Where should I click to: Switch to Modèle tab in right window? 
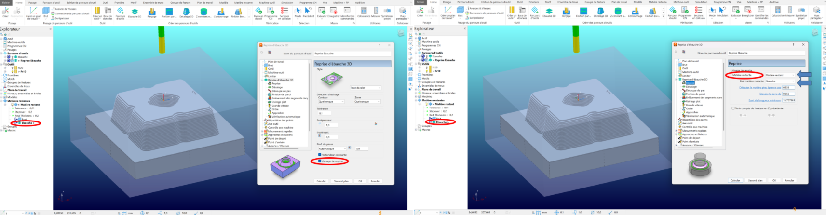[637, 2]
